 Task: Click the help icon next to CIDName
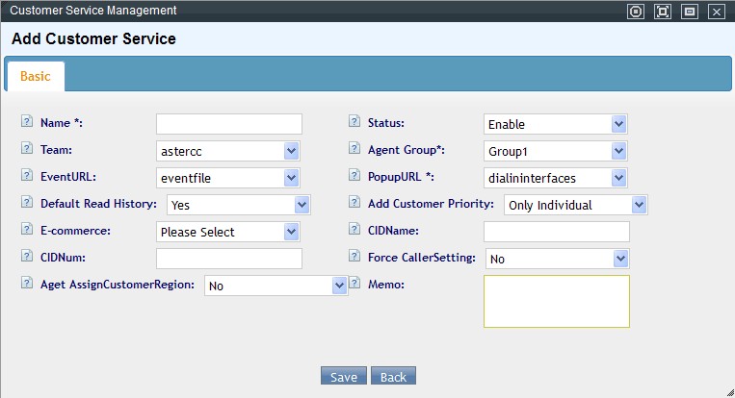[x=354, y=231]
